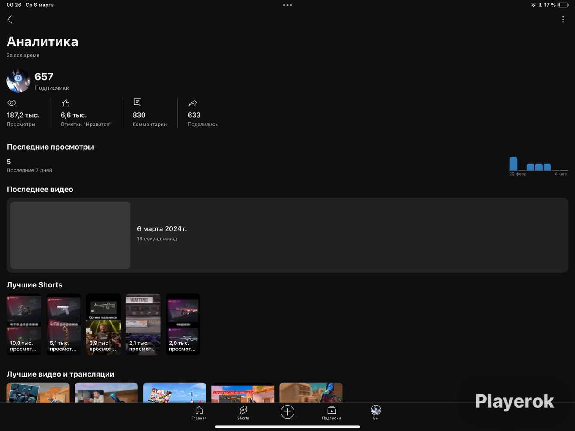Open the recent views bar chart

coord(539,166)
